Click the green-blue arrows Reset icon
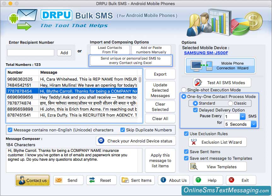The height and width of the screenshot is (196, 272). click(92, 180)
